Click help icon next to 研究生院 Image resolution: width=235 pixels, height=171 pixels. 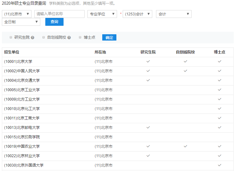(x=32, y=38)
